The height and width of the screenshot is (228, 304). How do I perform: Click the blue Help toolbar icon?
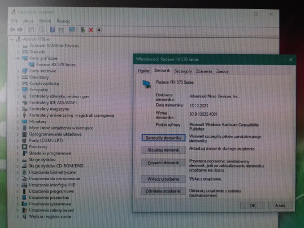click(52, 30)
